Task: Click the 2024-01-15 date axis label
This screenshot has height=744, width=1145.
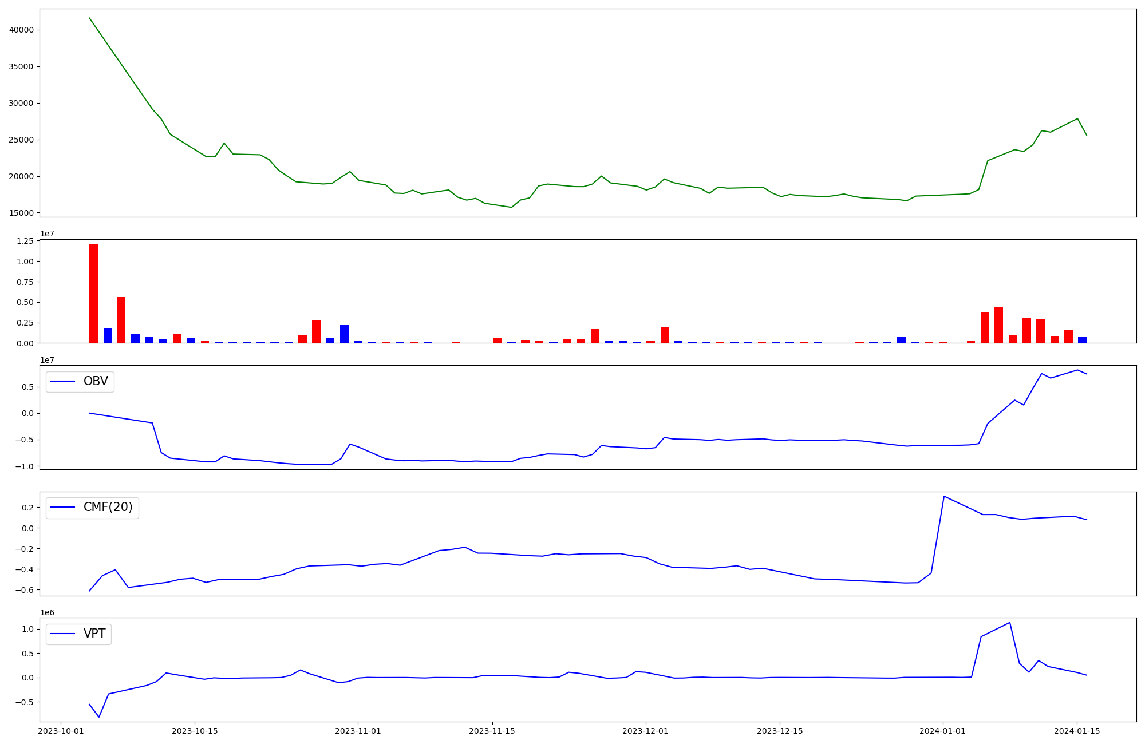Action: tap(1077, 731)
